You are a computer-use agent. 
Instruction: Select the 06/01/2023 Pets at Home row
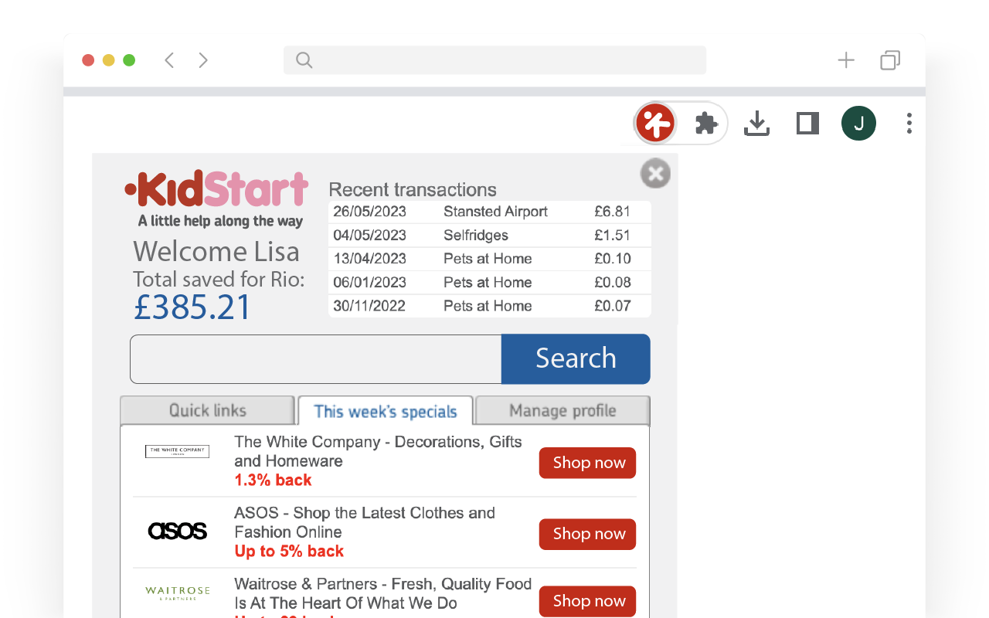click(490, 283)
